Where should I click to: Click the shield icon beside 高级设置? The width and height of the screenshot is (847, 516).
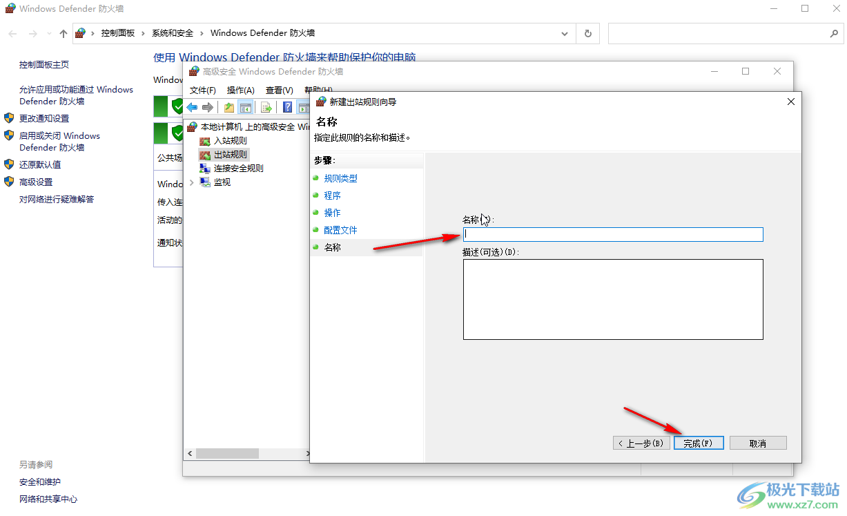click(x=9, y=182)
